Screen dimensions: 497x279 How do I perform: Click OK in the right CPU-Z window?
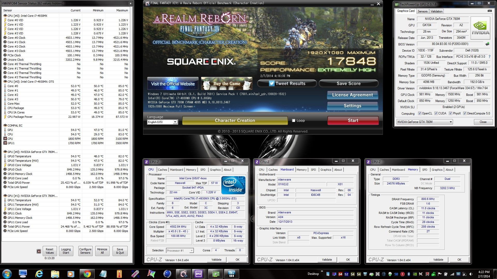(x=459, y=260)
